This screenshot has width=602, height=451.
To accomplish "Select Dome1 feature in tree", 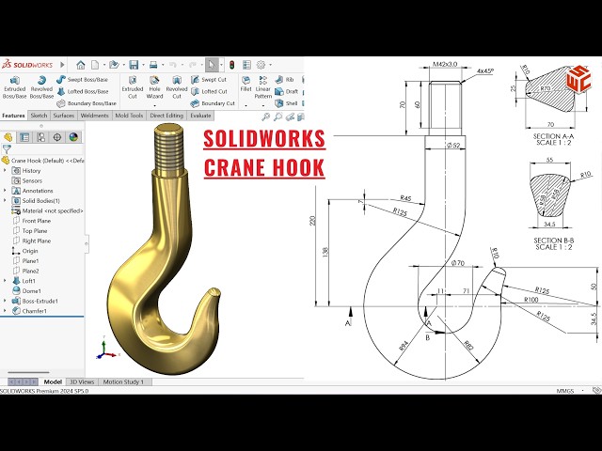I will 26,290.
